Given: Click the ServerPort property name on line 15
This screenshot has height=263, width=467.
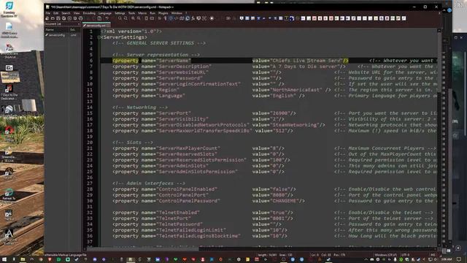Looking at the screenshot, I should [174, 113].
